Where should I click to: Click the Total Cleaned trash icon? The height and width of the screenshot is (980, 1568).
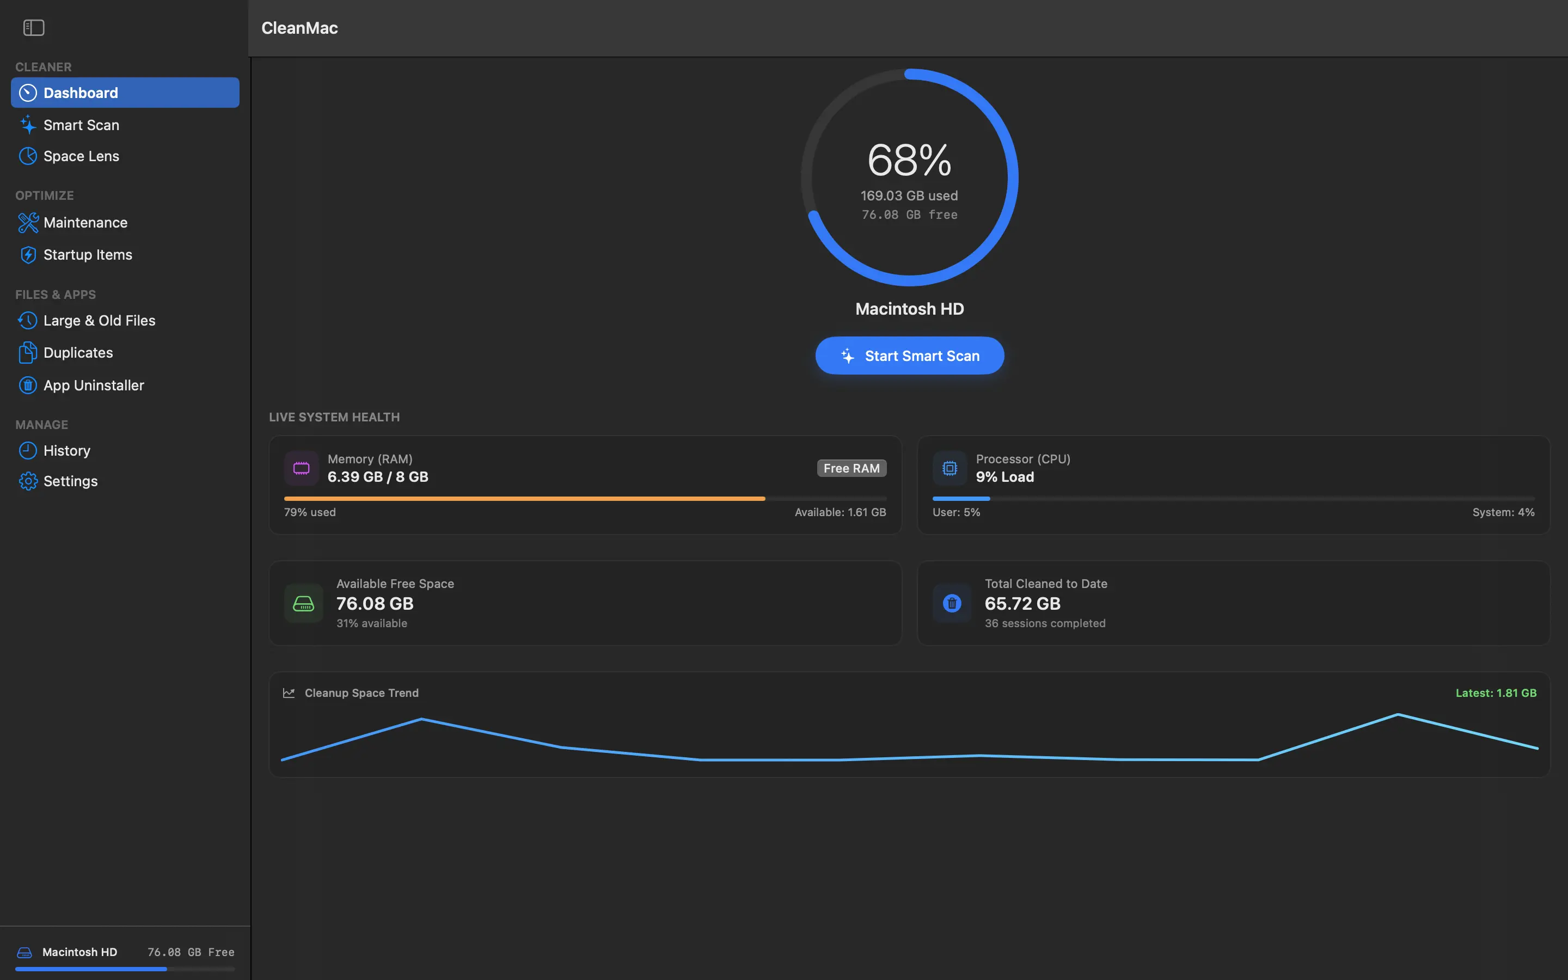[x=952, y=603]
